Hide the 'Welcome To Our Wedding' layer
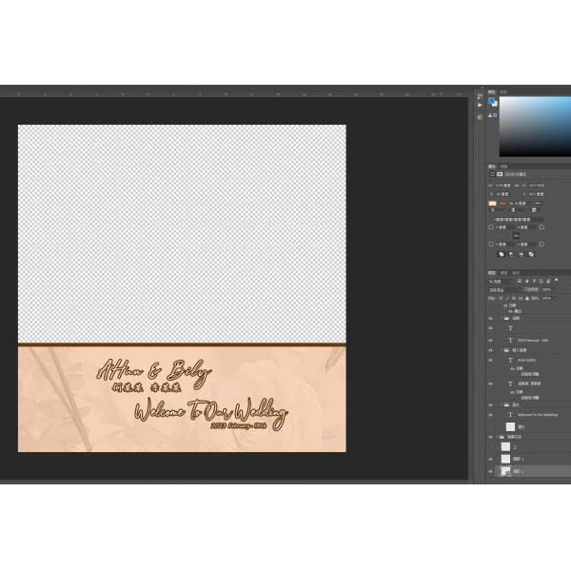571x571 pixels. pyautogui.click(x=491, y=415)
